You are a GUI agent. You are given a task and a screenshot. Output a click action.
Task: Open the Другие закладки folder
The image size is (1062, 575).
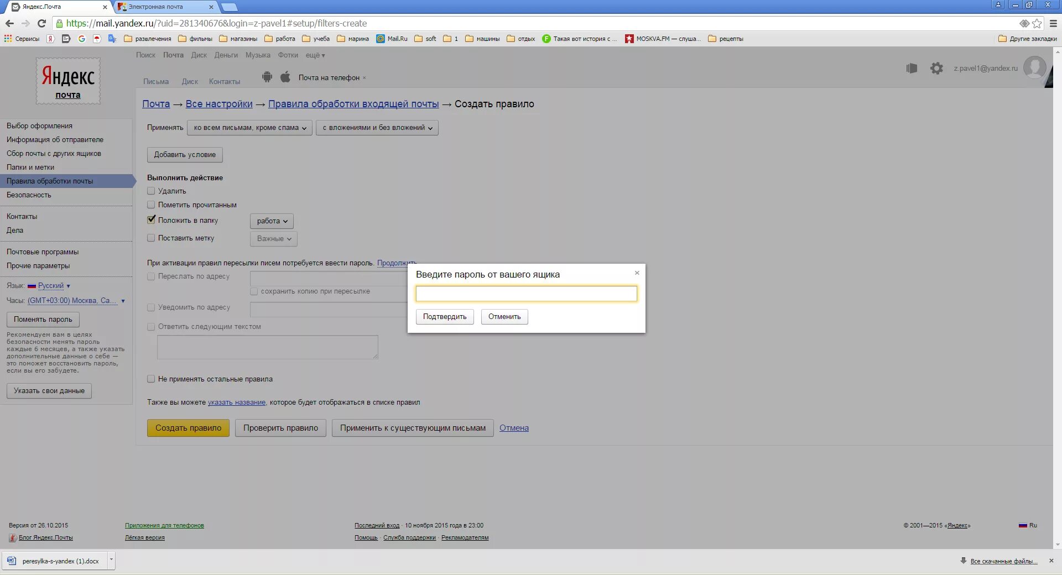(1028, 39)
